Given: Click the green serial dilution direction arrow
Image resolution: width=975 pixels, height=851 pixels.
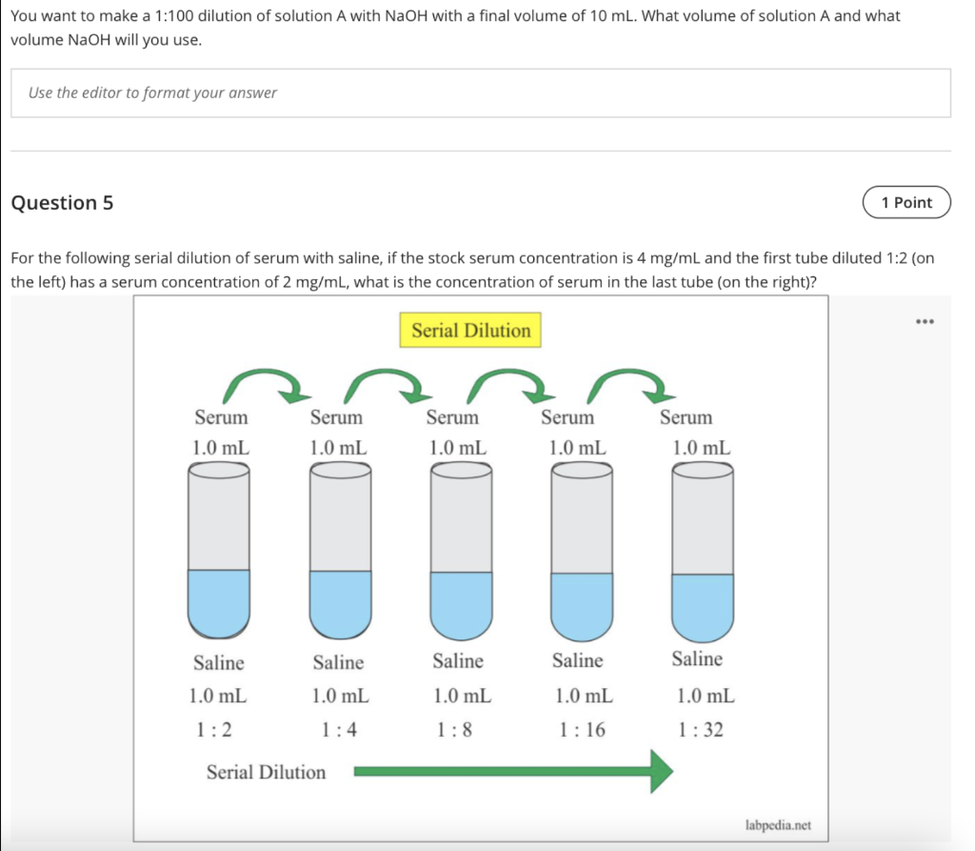Looking at the screenshot, I should [x=514, y=770].
